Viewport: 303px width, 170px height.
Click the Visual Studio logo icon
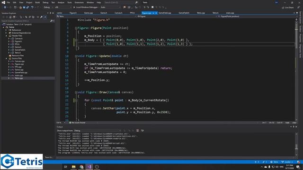pos(3,2)
